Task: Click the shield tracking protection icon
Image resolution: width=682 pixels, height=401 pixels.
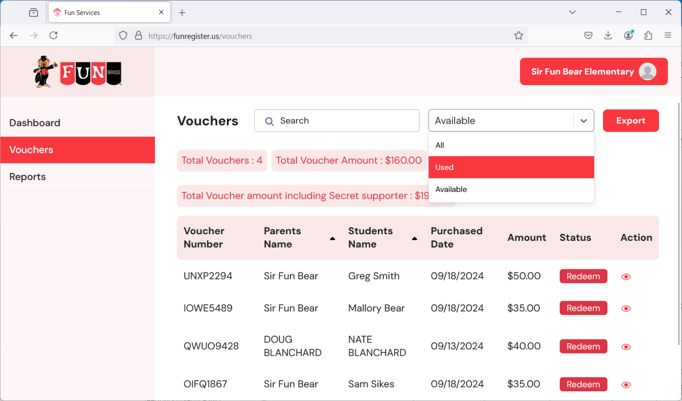Action: point(123,35)
